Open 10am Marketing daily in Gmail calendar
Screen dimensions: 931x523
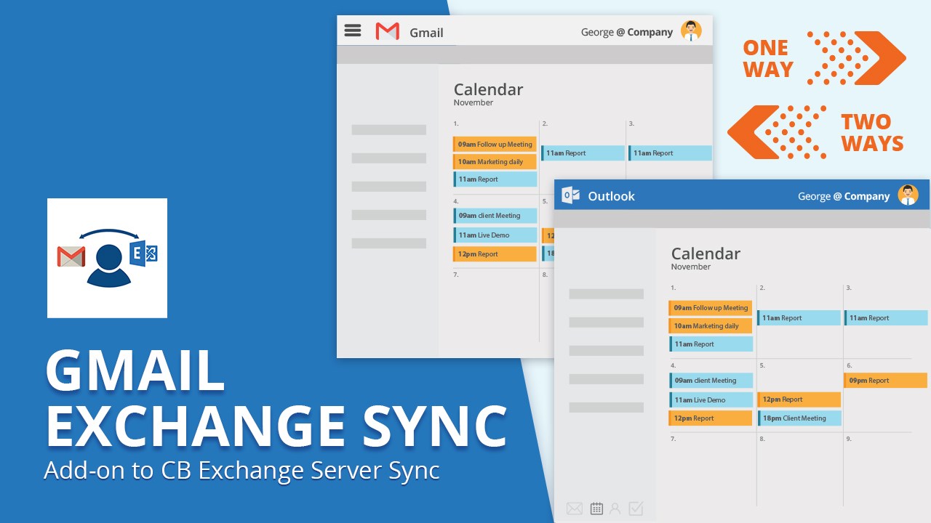coord(495,162)
